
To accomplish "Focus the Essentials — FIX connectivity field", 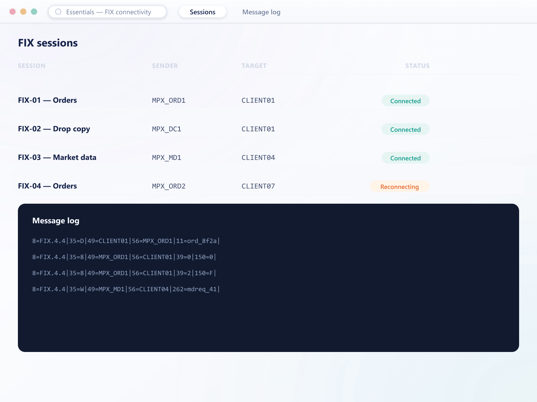I will click(x=107, y=12).
